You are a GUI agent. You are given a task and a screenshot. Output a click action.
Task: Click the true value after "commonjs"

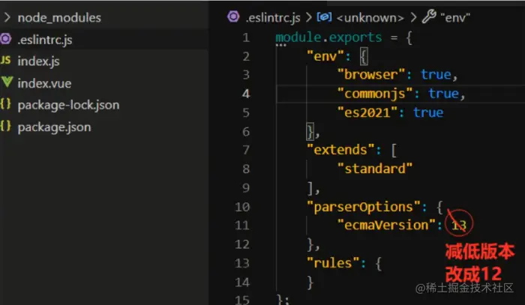pos(443,94)
